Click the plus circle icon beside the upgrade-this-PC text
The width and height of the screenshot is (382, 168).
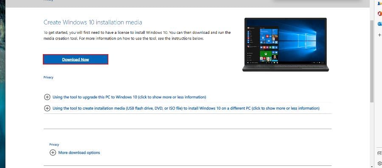coord(47,97)
